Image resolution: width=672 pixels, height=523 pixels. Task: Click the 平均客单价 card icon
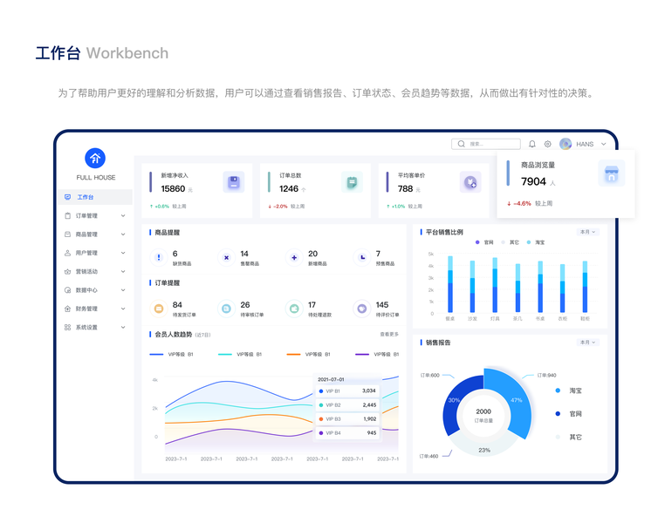point(470,182)
